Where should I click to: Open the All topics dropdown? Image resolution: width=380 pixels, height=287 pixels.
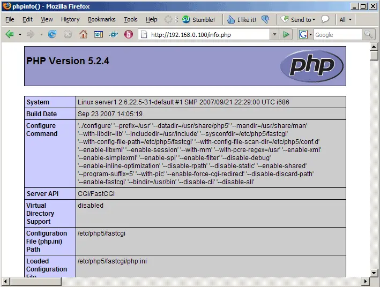point(346,20)
